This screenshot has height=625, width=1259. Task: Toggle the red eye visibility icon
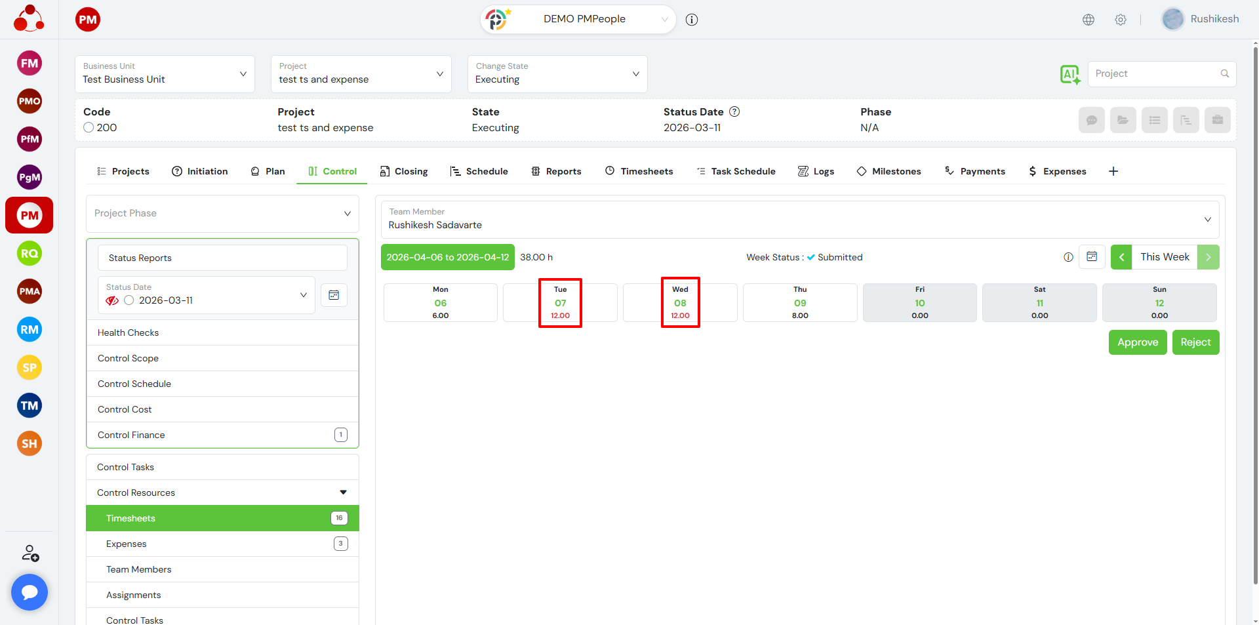tap(112, 300)
